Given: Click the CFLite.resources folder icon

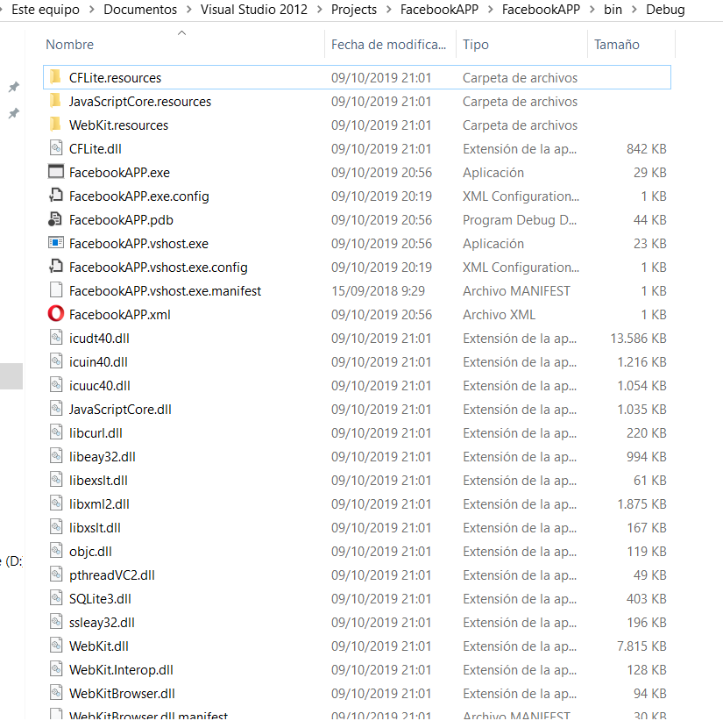Looking at the screenshot, I should [55, 76].
